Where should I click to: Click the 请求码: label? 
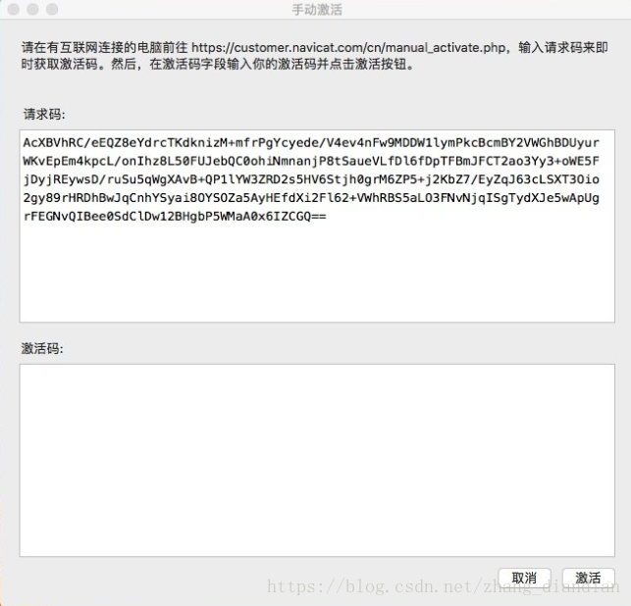click(44, 114)
